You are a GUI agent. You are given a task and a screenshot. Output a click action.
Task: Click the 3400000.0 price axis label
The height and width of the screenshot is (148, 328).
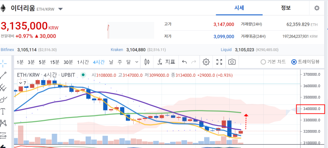[x=311, y=109]
